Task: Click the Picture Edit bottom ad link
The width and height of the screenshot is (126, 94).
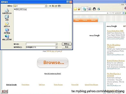Action: pyautogui.click(x=75, y=85)
